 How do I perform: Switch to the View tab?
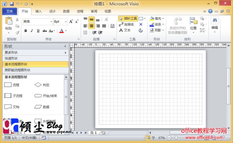108,11
